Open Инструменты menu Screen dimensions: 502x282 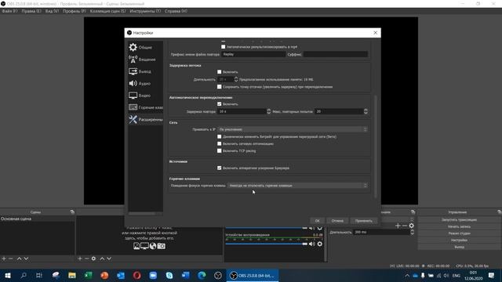point(145,11)
